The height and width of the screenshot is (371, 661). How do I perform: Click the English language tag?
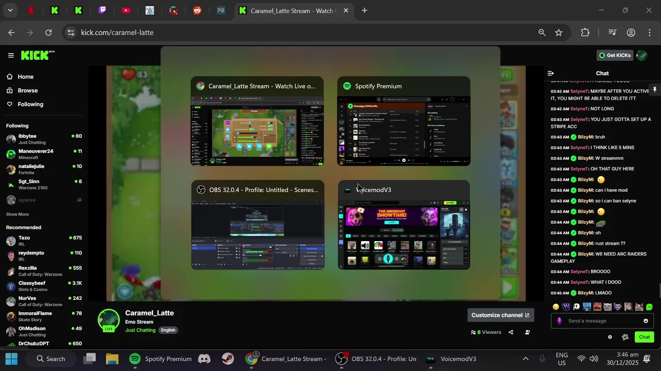point(168,330)
